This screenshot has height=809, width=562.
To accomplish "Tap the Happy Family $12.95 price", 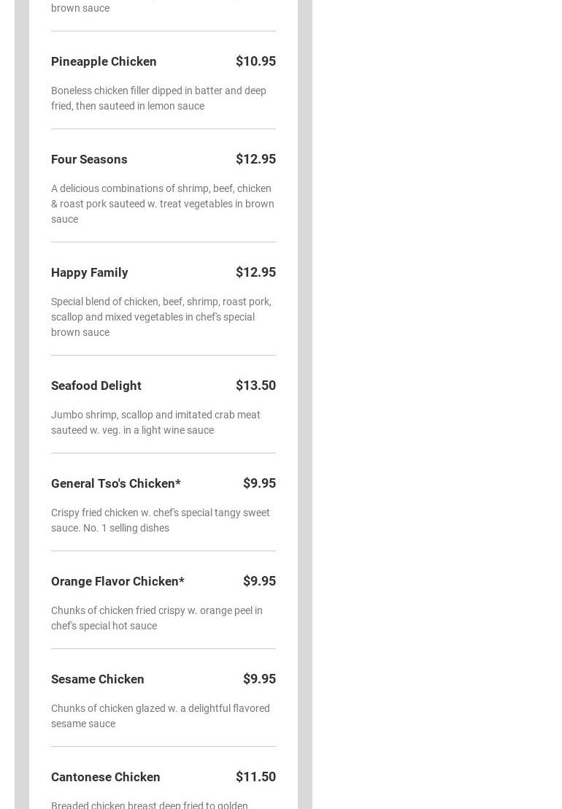I will click(255, 272).
